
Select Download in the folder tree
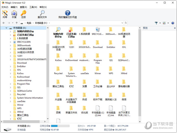[x=22, y=63]
